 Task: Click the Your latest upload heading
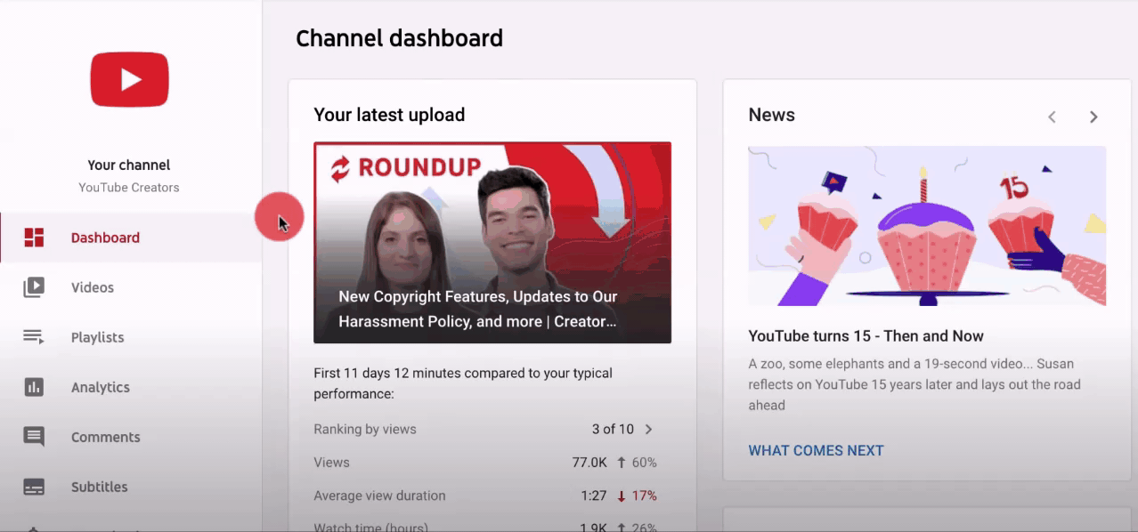pos(389,115)
